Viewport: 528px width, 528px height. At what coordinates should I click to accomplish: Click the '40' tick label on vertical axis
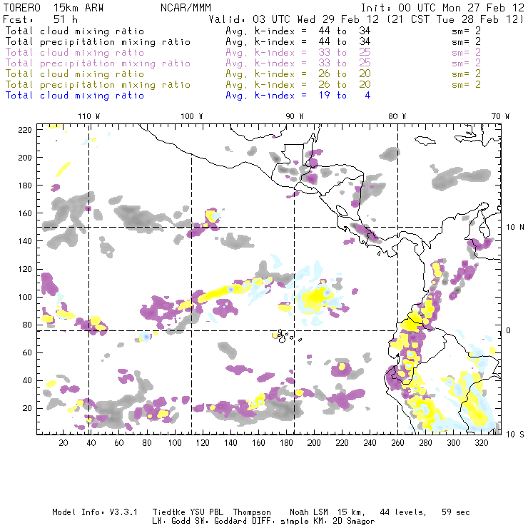27,380
